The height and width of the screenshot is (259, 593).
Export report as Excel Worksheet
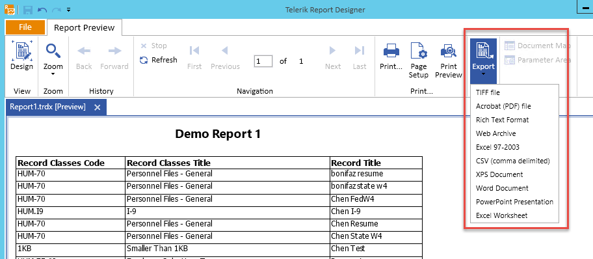[501, 215]
